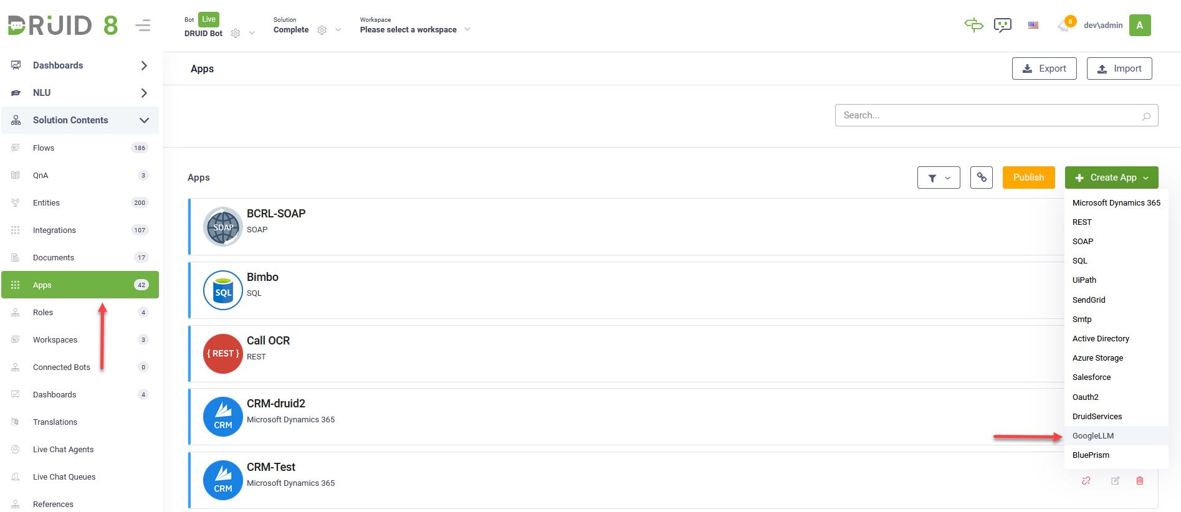Delete the CRM-Test app
This screenshot has width=1181, height=512.
coord(1140,481)
